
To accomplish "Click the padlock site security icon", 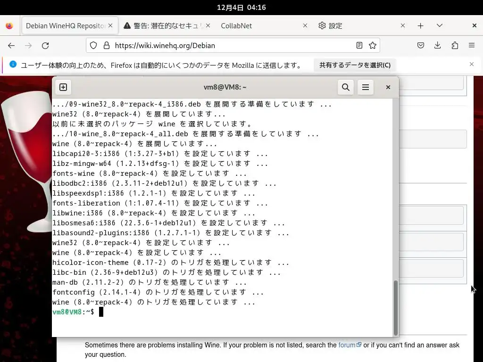I will 107,46.
